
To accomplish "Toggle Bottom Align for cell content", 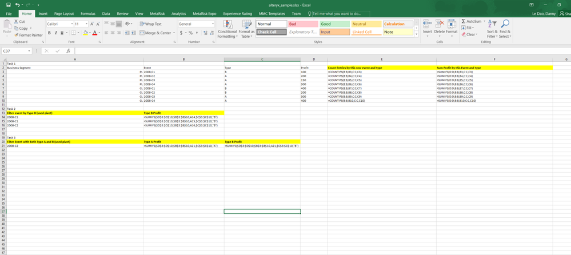I will (x=119, y=23).
